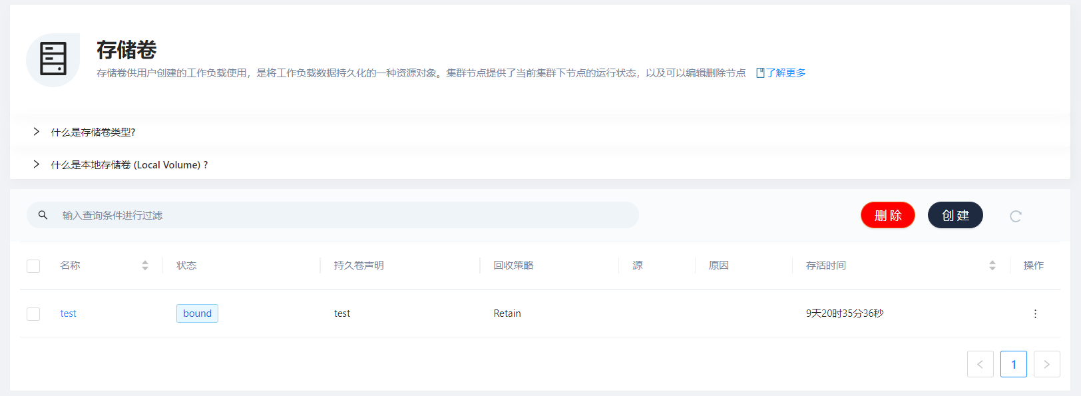Click the 状态 column header

click(186, 266)
